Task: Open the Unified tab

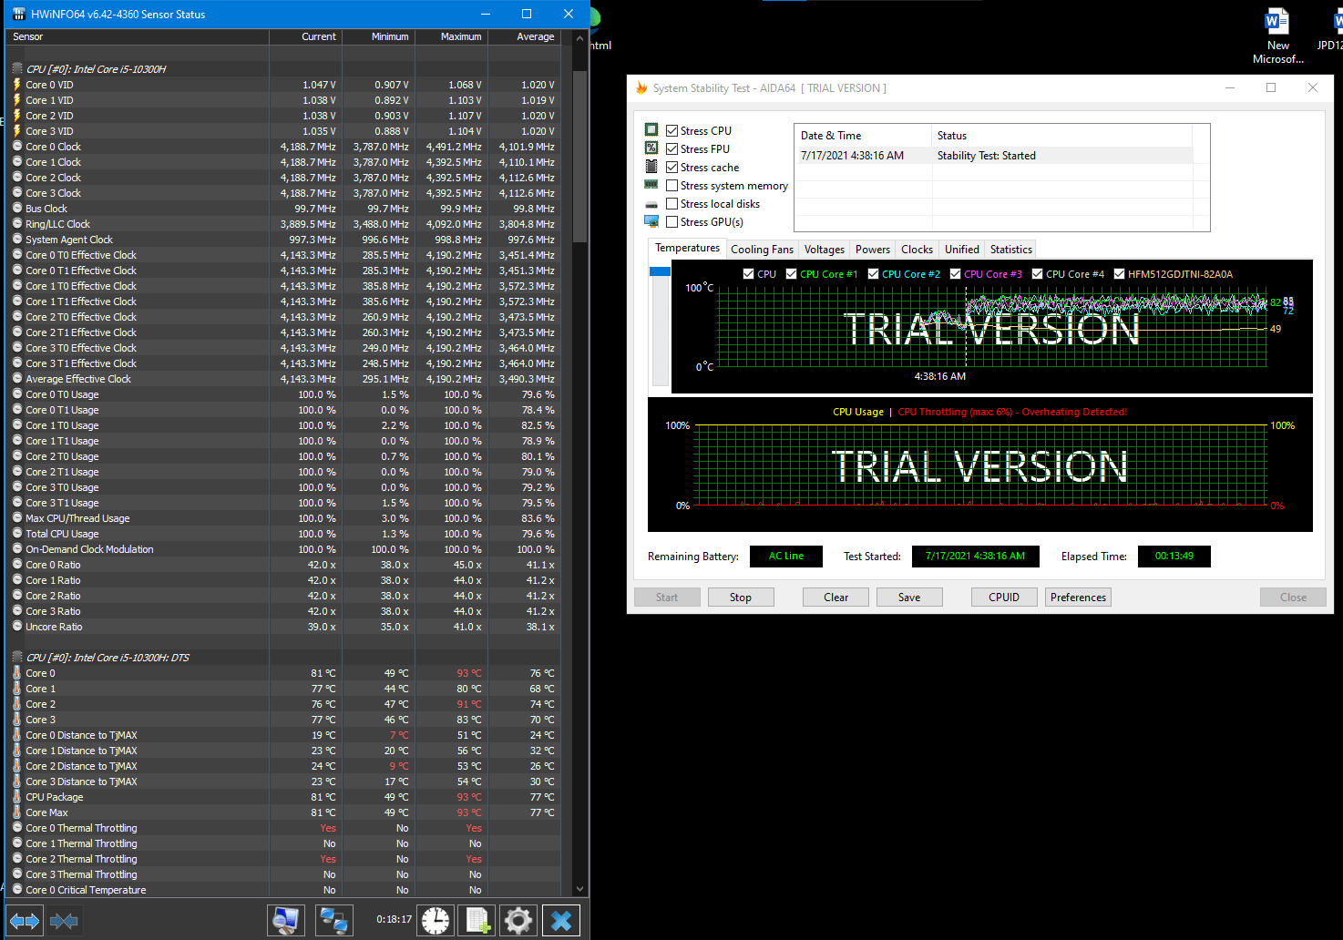Action: click(x=962, y=250)
